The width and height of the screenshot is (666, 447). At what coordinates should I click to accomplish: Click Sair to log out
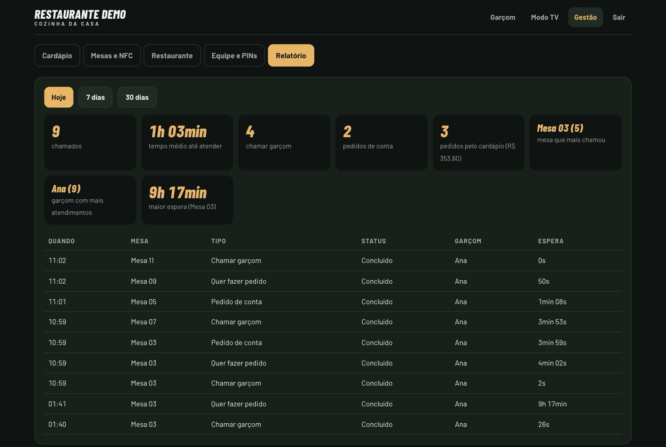tap(619, 17)
